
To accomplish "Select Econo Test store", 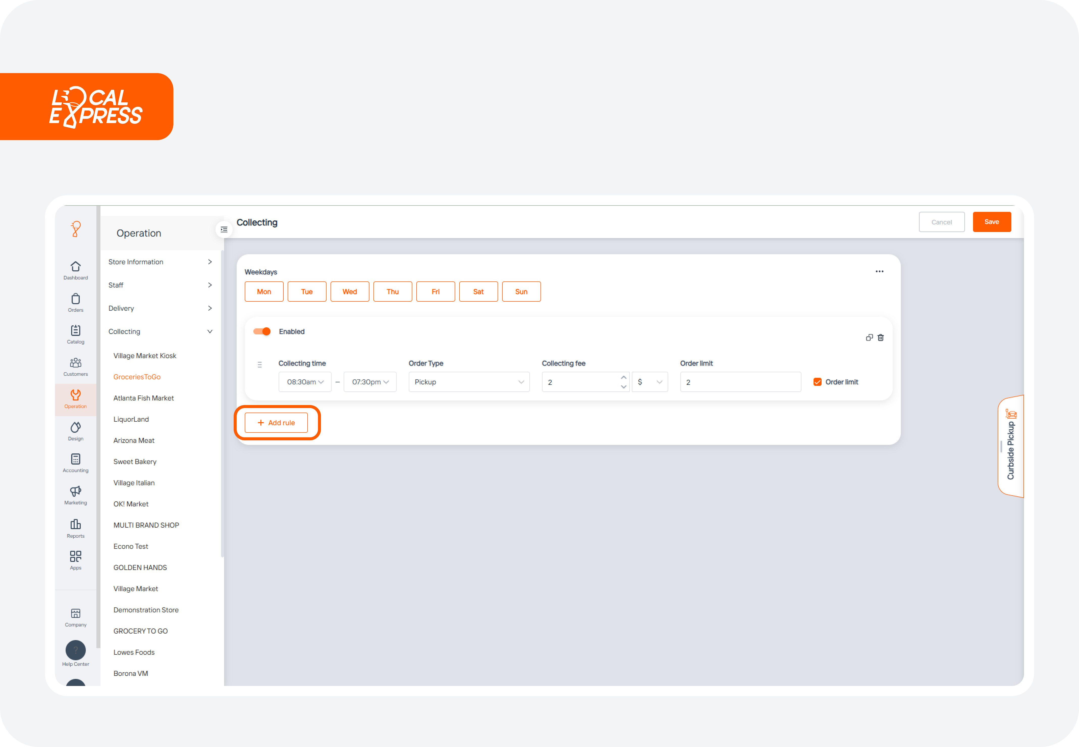I will point(131,546).
